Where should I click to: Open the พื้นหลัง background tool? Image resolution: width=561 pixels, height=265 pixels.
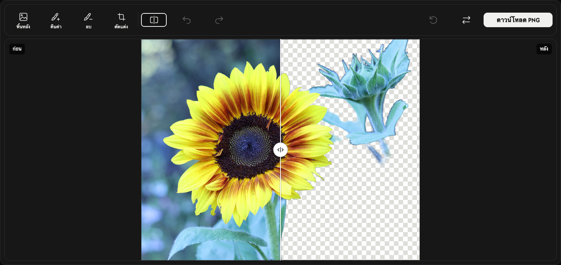click(x=23, y=21)
